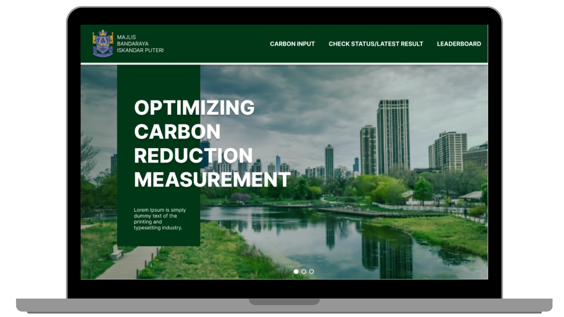Select the first carousel slide dot
The height and width of the screenshot is (317, 564).
tap(296, 272)
